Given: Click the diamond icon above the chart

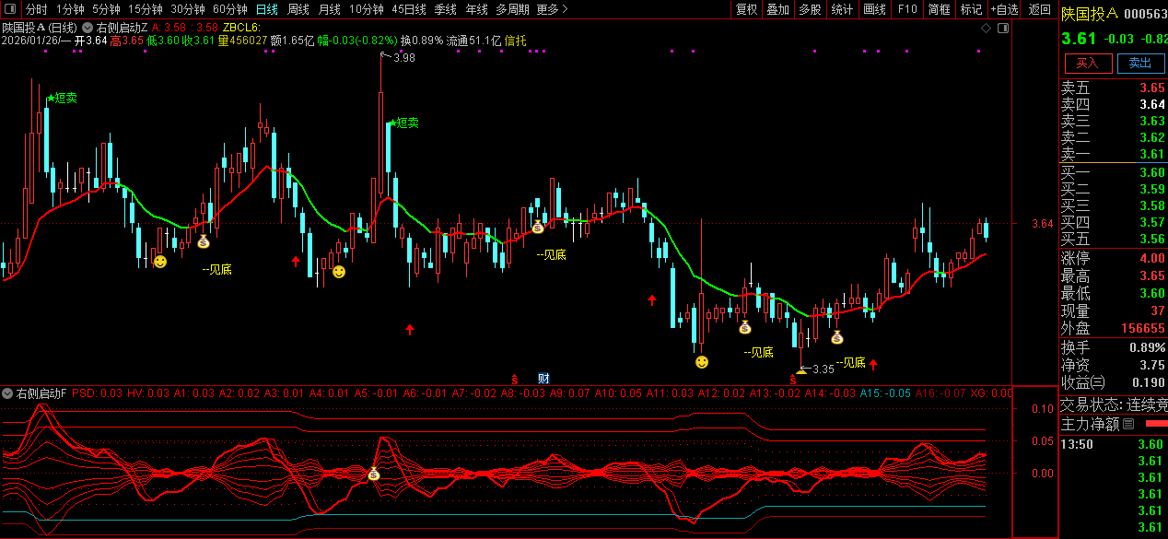Looking at the screenshot, I should pyautogui.click(x=986, y=28).
